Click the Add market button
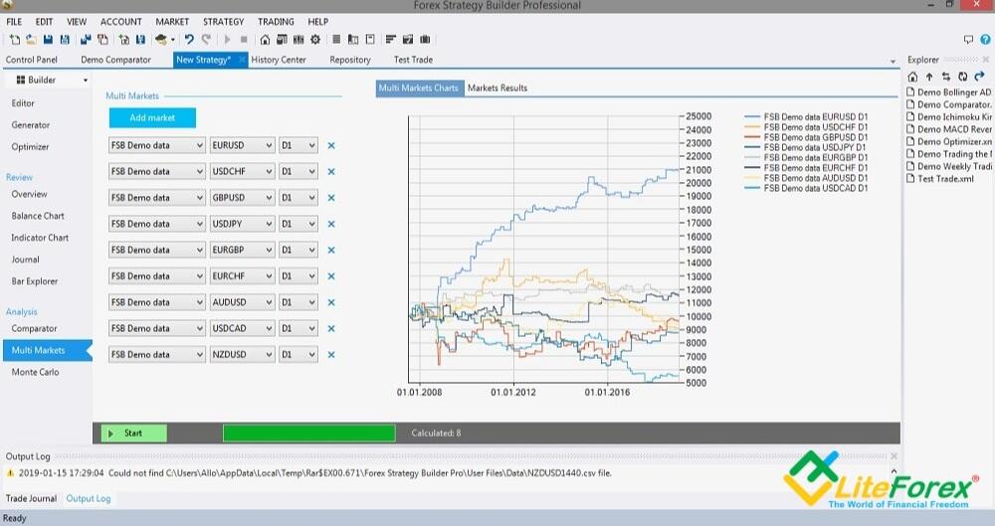The height and width of the screenshot is (526, 995). [152, 117]
